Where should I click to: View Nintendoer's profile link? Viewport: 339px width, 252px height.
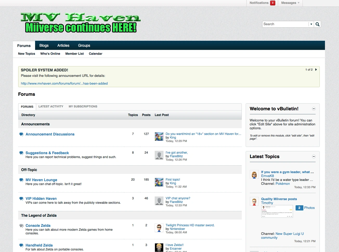click(177, 229)
